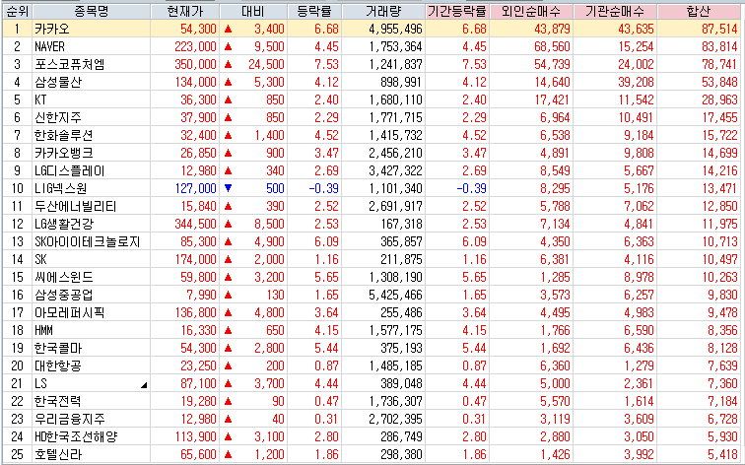The image size is (745, 465).
Task: Click LG생활건강 current price 344,500
Action: 195,224
